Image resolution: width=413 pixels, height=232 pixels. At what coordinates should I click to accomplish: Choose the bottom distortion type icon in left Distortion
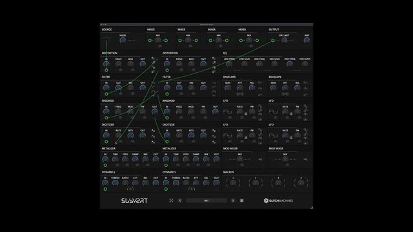coord(153,72)
